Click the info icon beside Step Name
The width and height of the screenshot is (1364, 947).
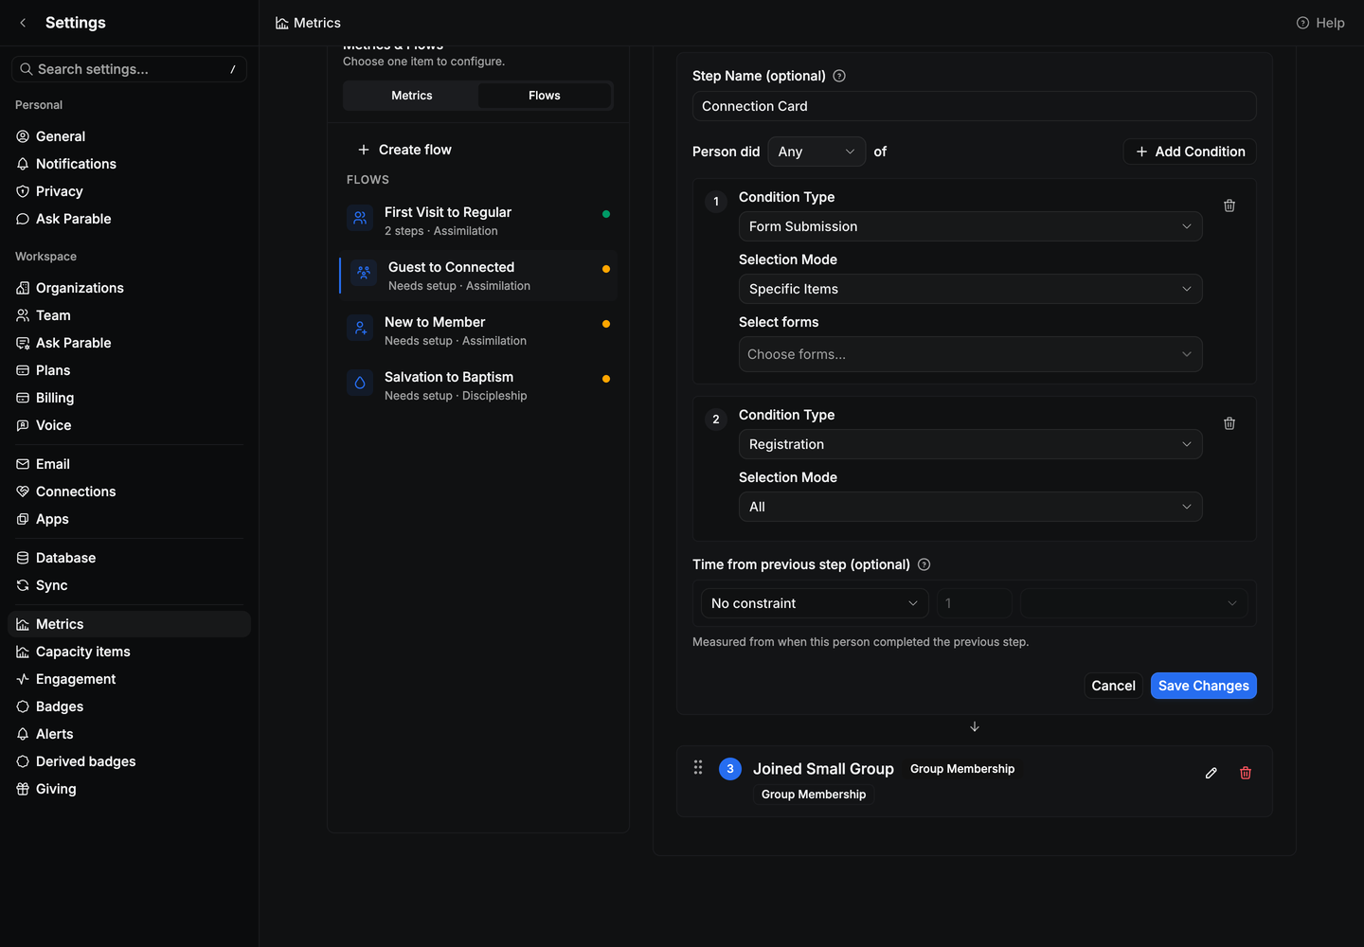tap(839, 76)
